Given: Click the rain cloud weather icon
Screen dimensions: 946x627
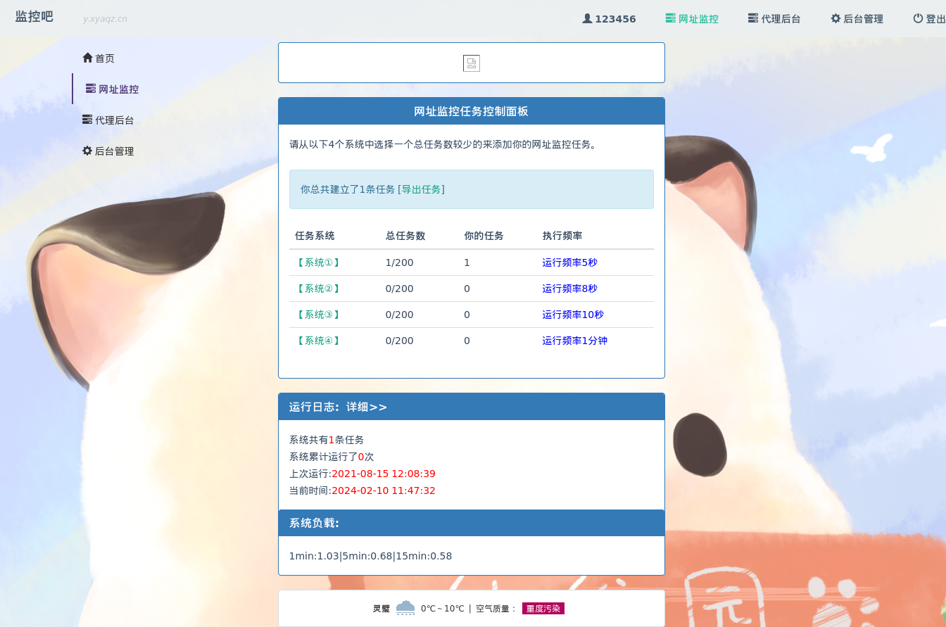Looking at the screenshot, I should [405, 608].
